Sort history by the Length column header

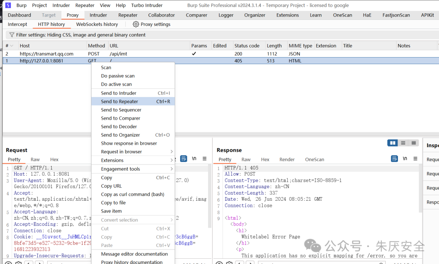click(276, 46)
